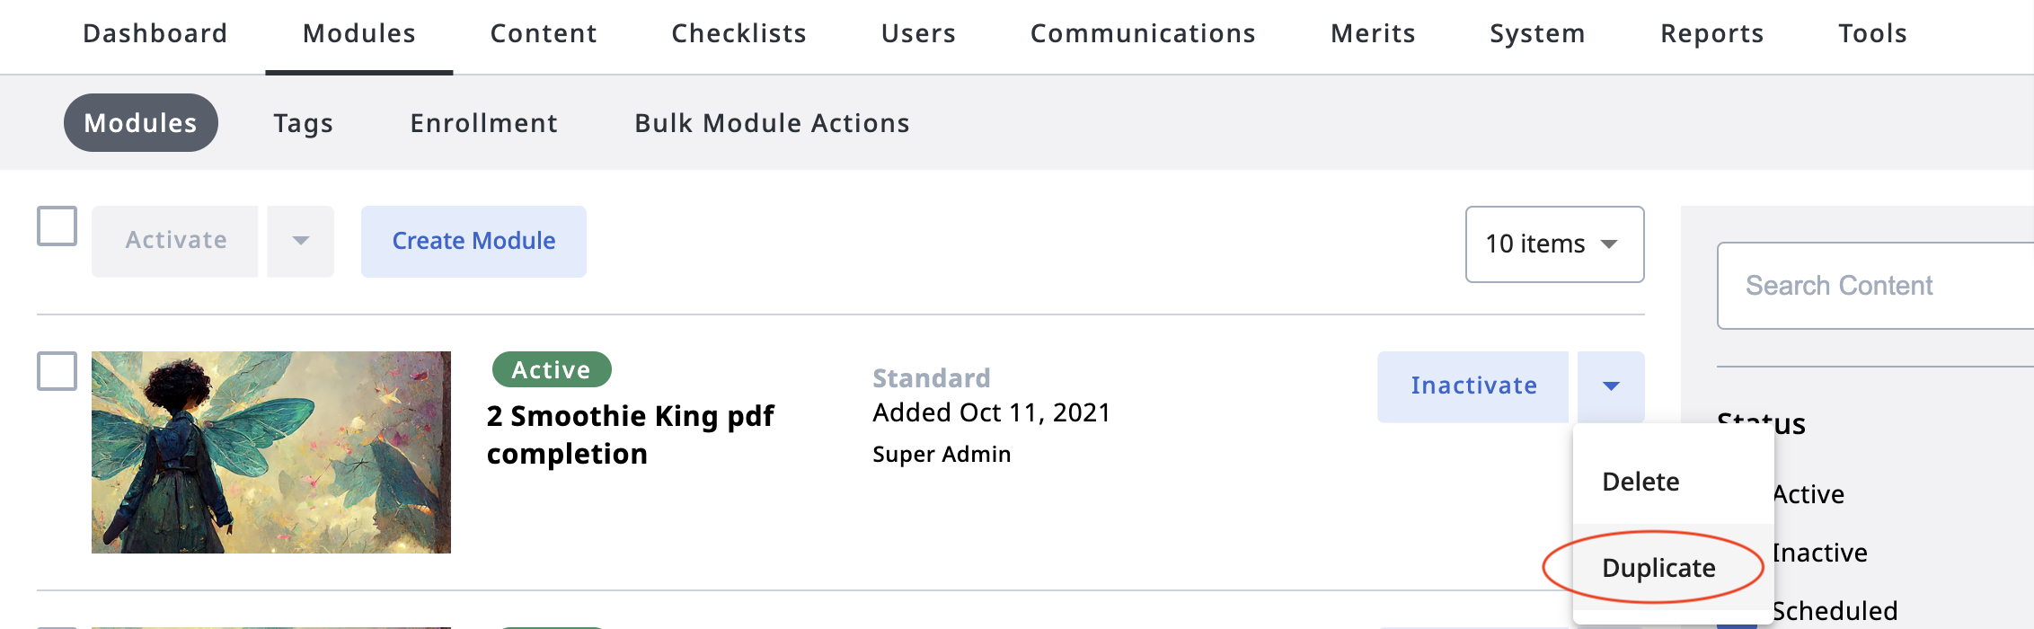Switch to the Content tab

(544, 33)
